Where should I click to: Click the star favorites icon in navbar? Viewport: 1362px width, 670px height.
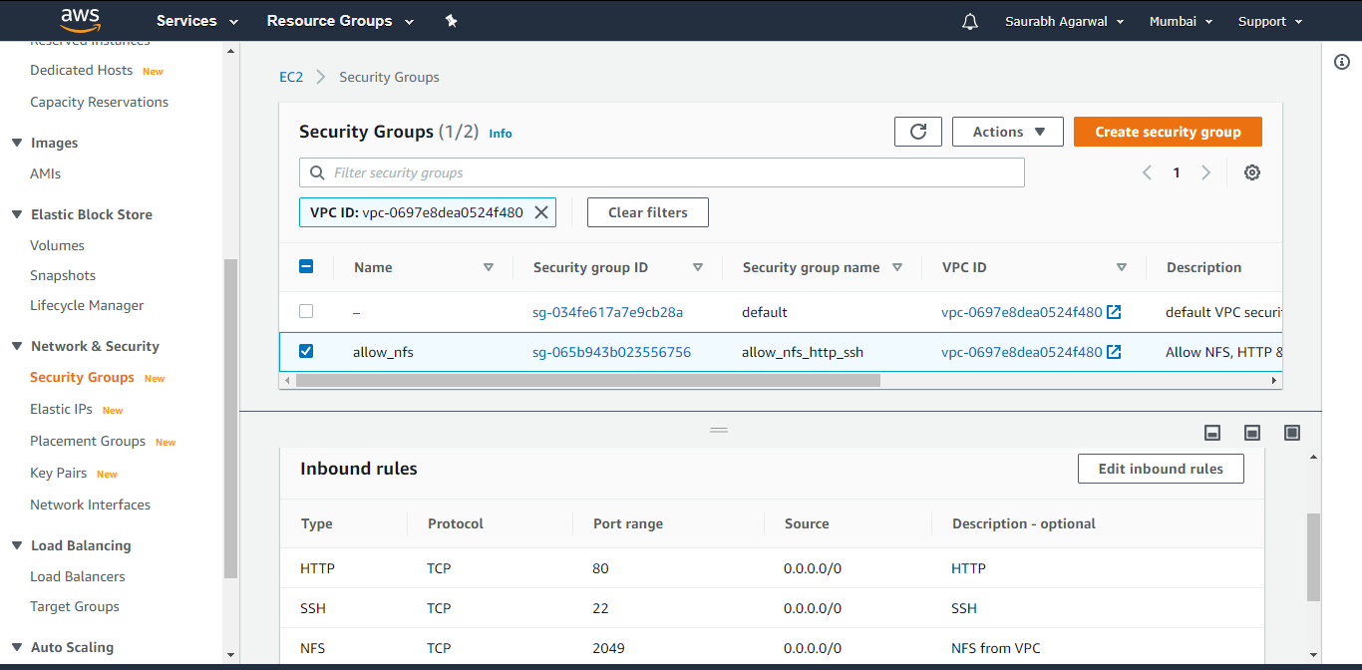click(x=451, y=20)
